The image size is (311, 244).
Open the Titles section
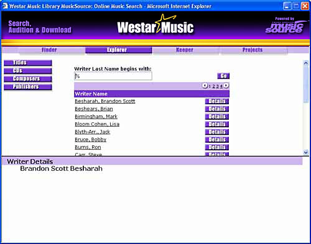pos(28,63)
